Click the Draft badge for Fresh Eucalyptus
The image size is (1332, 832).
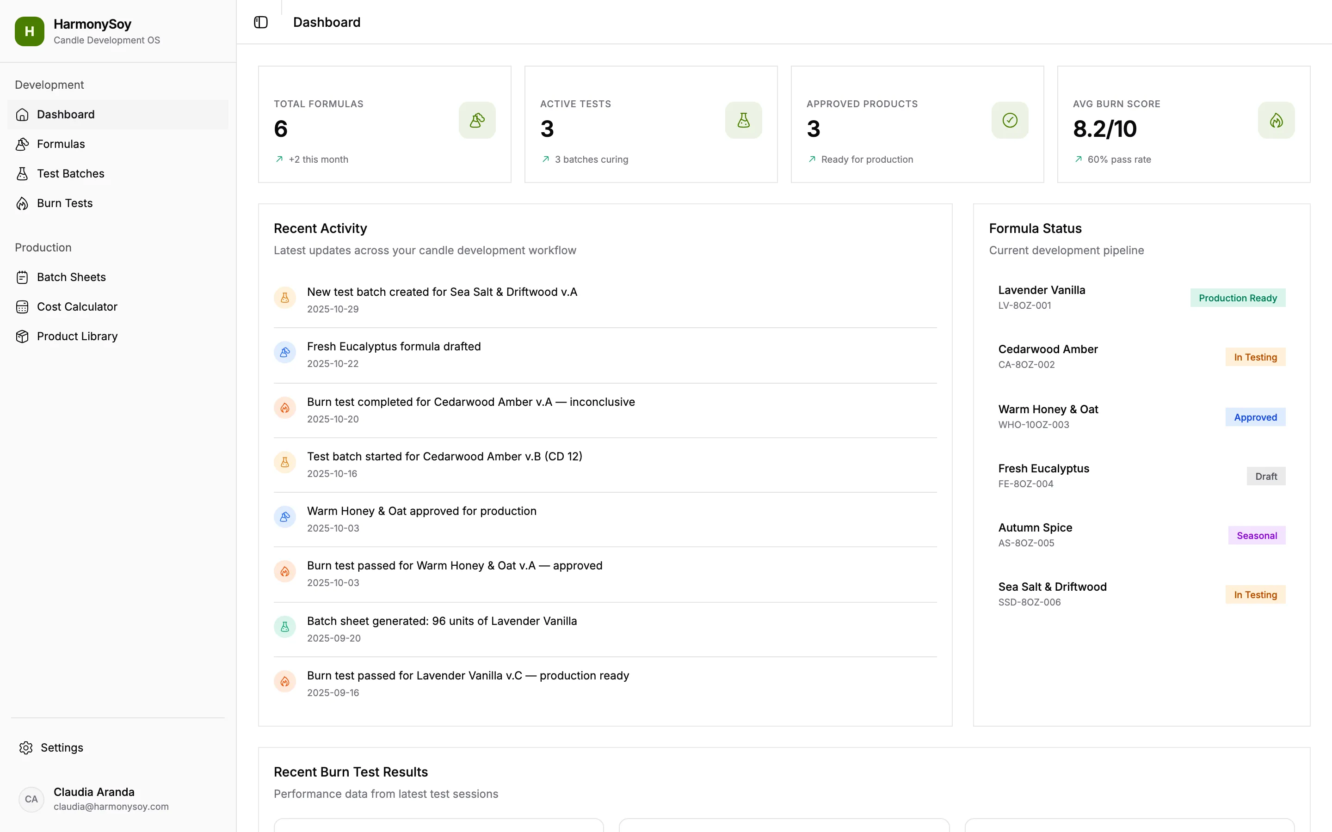[1266, 476]
